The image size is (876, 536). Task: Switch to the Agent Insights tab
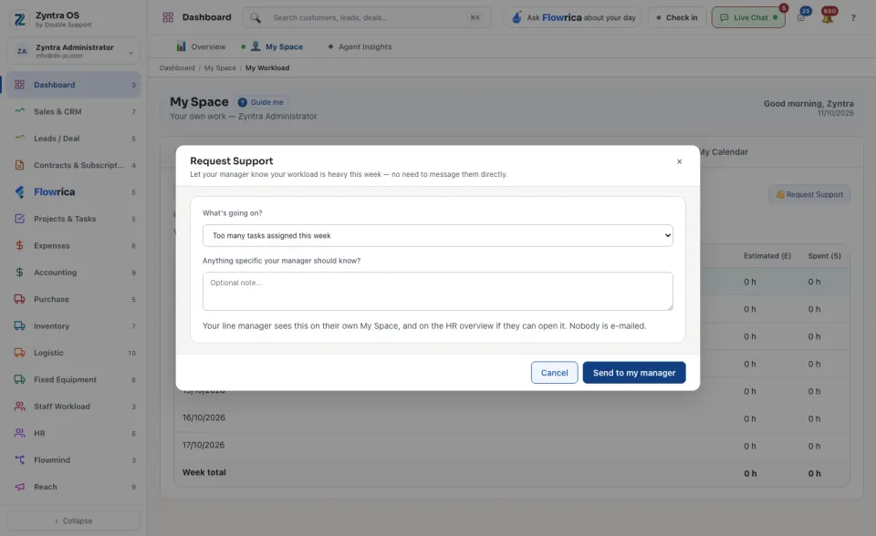coord(360,46)
